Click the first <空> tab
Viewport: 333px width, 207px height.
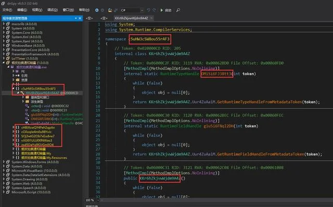click(89, 18)
